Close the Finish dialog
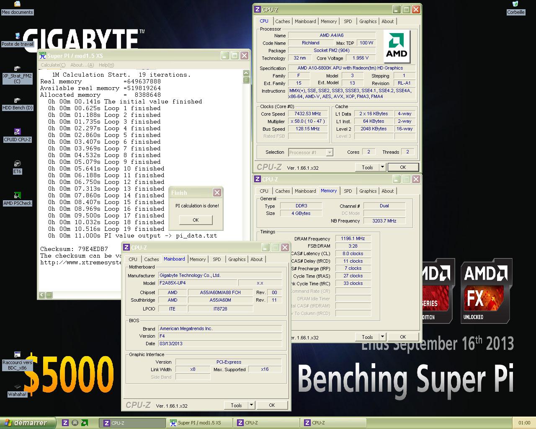This screenshot has width=536, height=429. (x=217, y=192)
